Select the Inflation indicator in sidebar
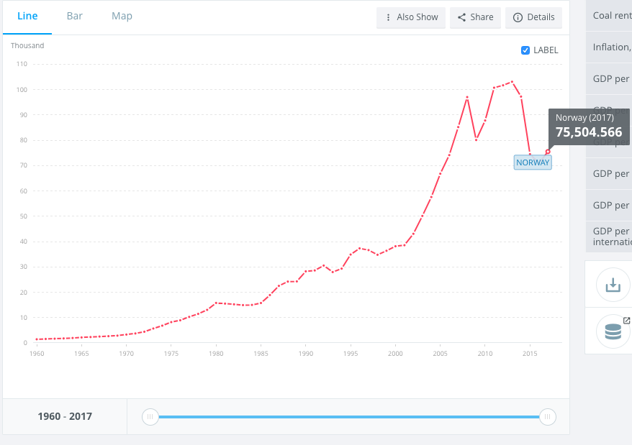This screenshot has height=445, width=632. [x=612, y=47]
